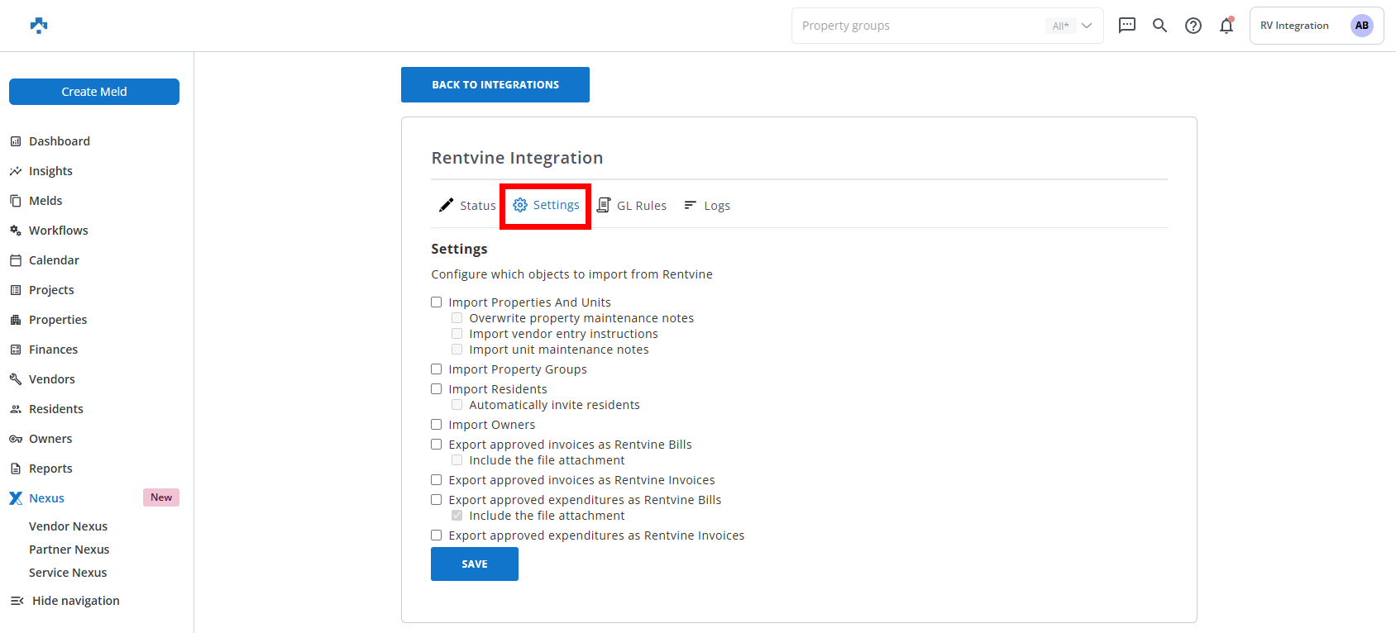Screen dimensions: 1396x633
Task: Toggle Import Residents checkbox
Action: pyautogui.click(x=437, y=389)
